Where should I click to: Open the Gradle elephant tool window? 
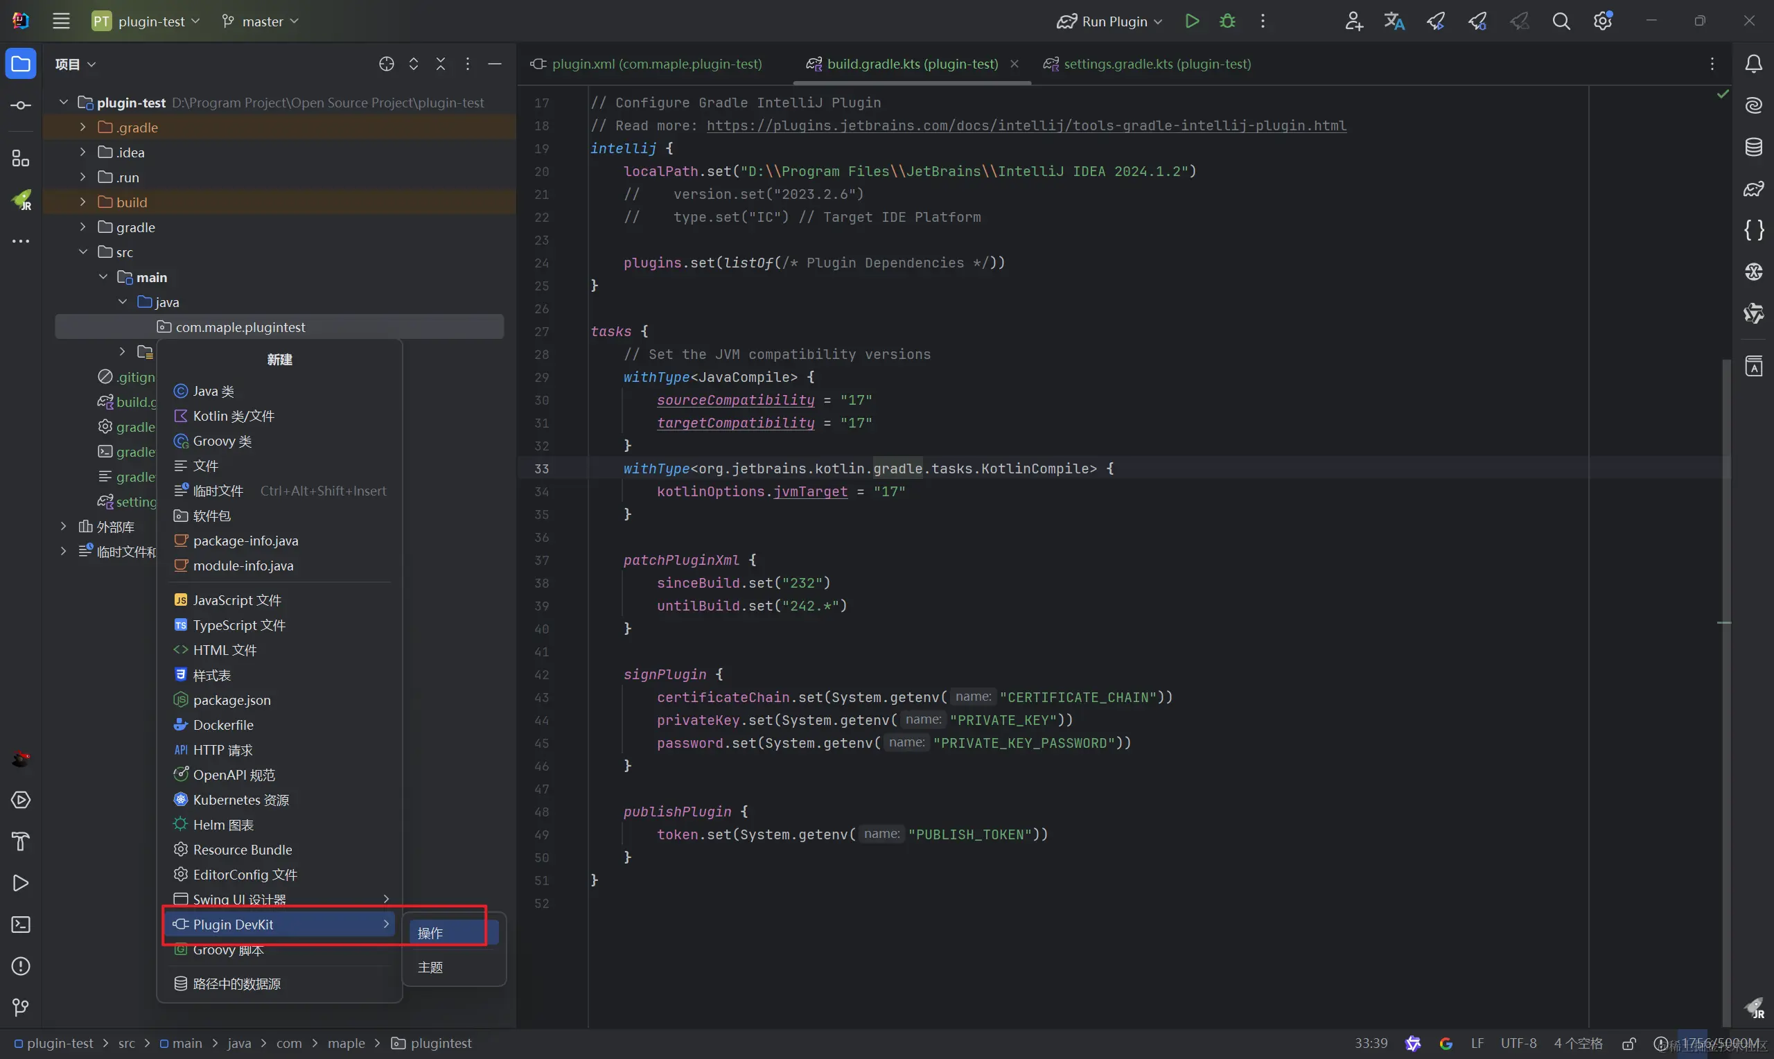point(1754,189)
